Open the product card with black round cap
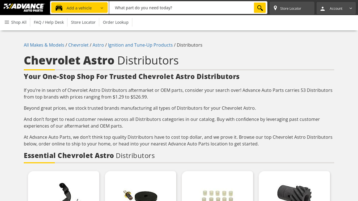The height and width of the screenshot is (201, 358). 141,186
